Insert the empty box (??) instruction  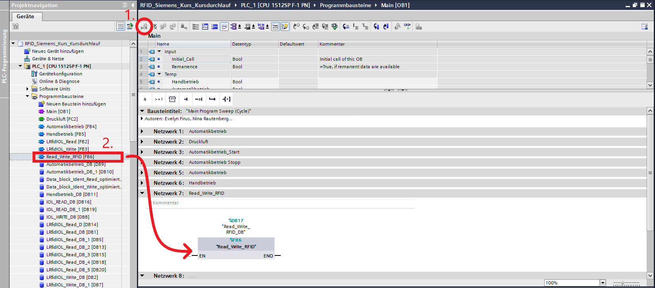click(172, 99)
